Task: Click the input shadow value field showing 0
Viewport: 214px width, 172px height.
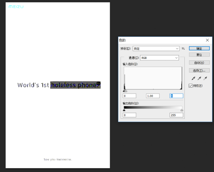Action: (x=130, y=96)
